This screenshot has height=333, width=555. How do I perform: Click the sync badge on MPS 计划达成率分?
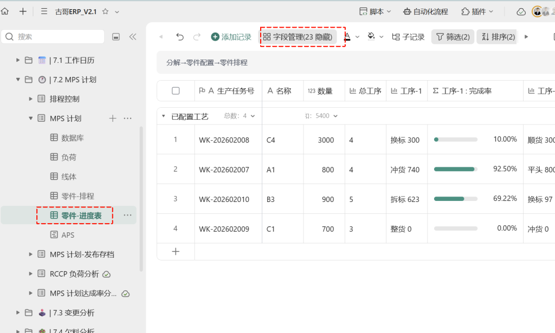(125, 294)
